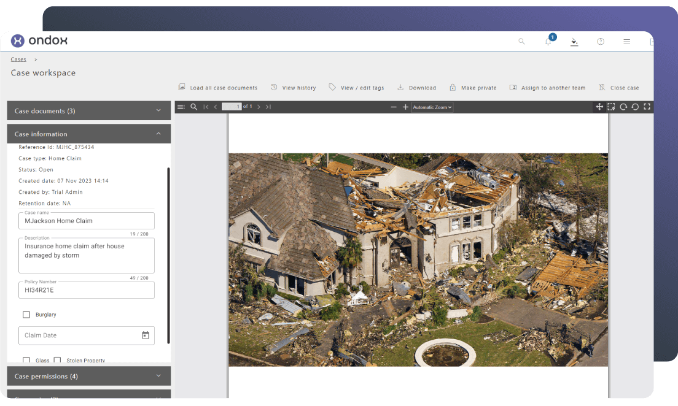Click View history
Viewport: 678px width, 406px height.
[x=294, y=88]
